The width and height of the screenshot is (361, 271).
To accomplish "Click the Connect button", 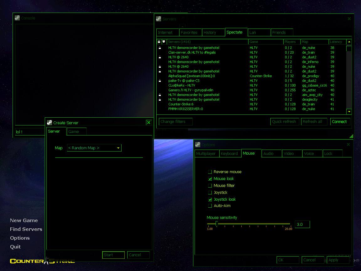I will pos(340,122).
